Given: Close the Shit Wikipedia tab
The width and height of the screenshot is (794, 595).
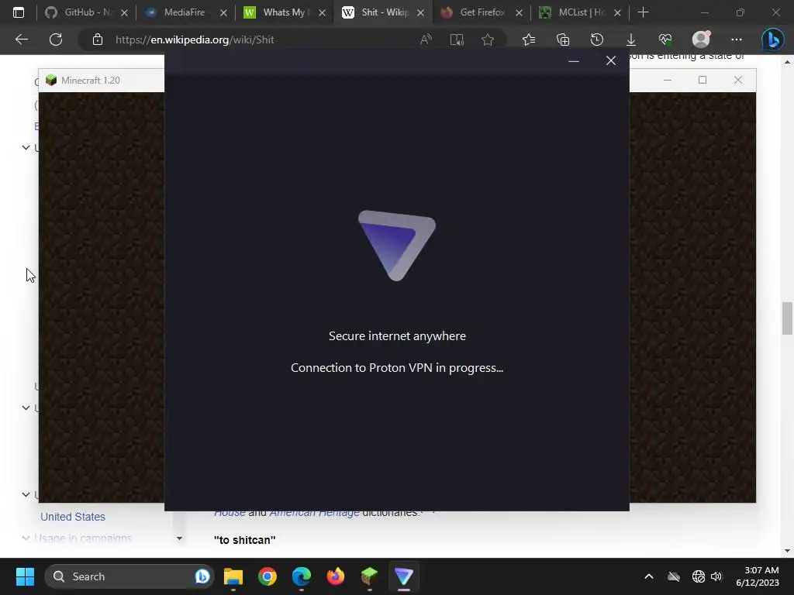Looking at the screenshot, I should (420, 12).
